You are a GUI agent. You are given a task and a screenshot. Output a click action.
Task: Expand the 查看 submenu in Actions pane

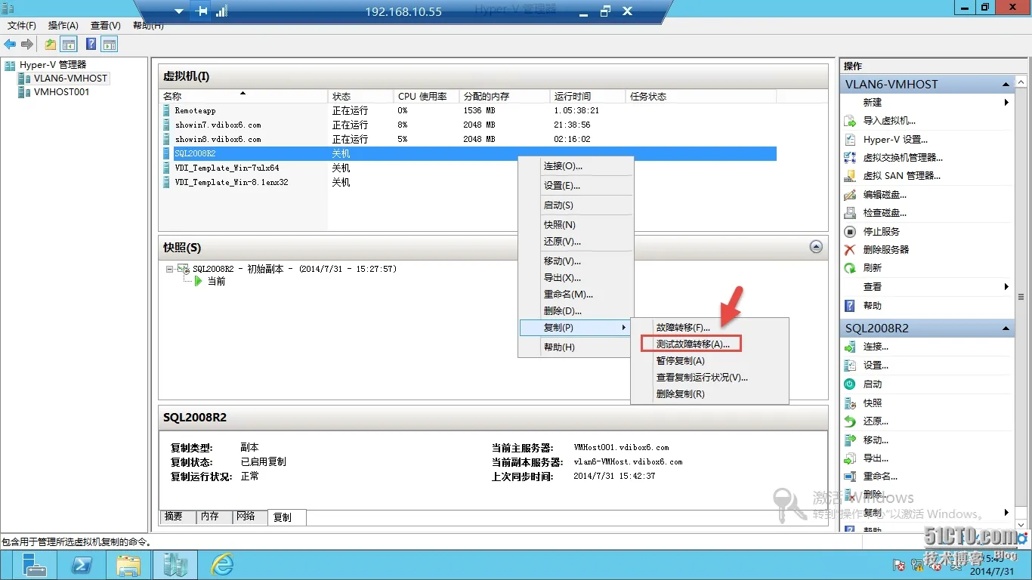[1006, 287]
